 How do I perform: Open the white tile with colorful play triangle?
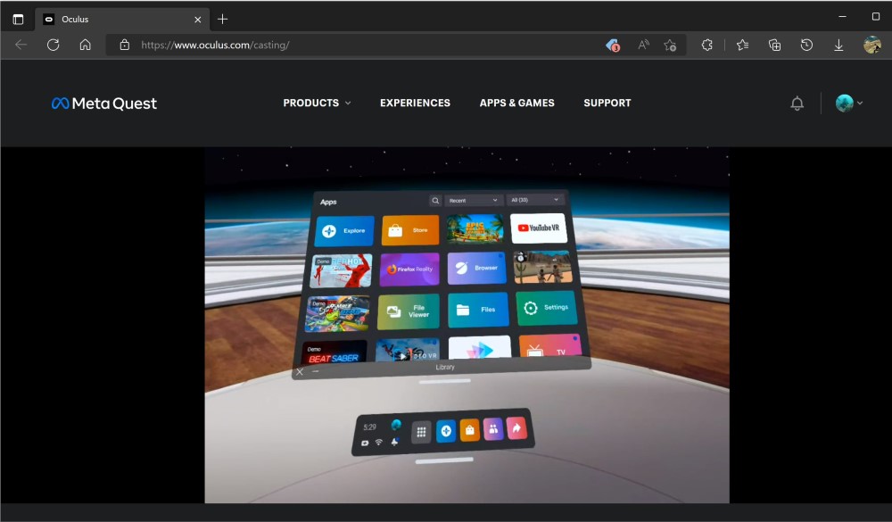[480, 347]
